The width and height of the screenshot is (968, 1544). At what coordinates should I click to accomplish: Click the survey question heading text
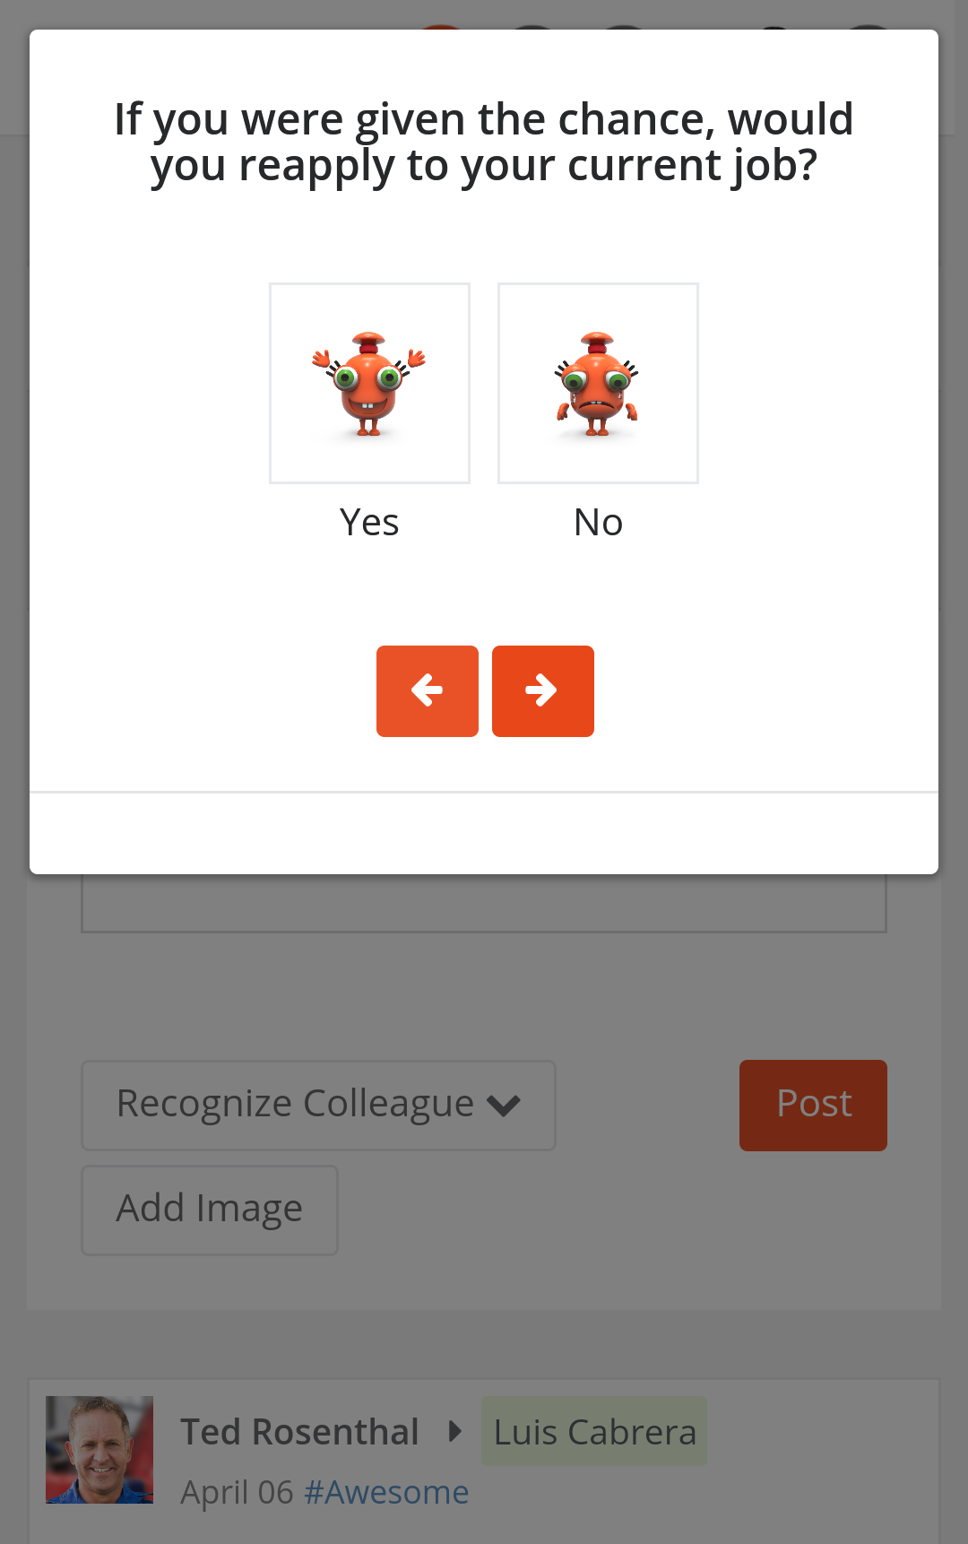[484, 143]
